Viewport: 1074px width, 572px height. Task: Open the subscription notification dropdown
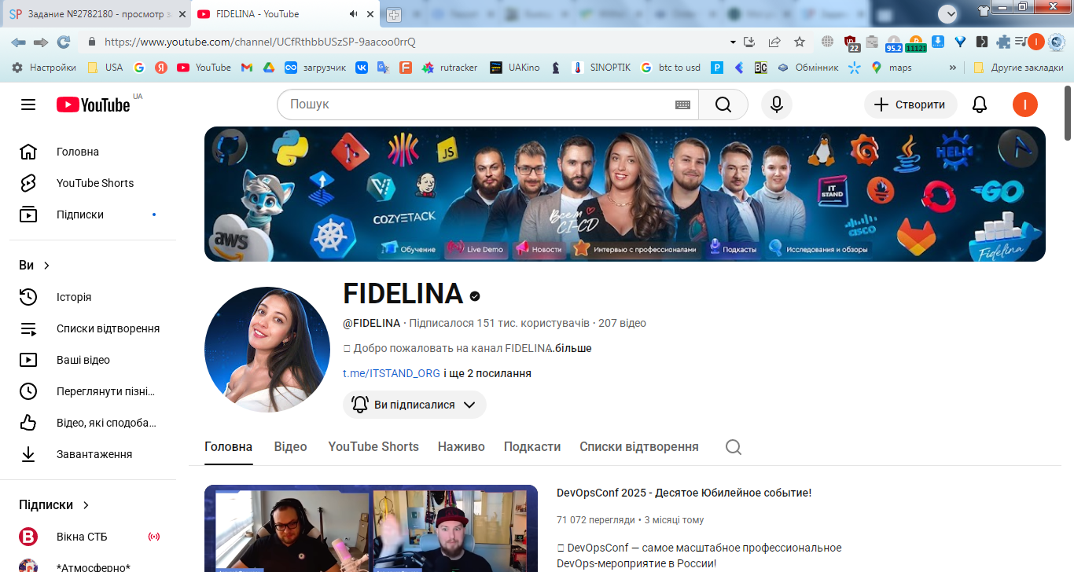[x=414, y=405]
